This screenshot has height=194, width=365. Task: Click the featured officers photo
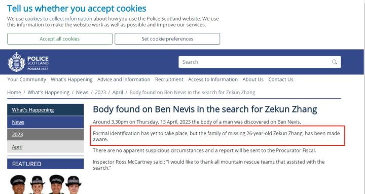46,184
